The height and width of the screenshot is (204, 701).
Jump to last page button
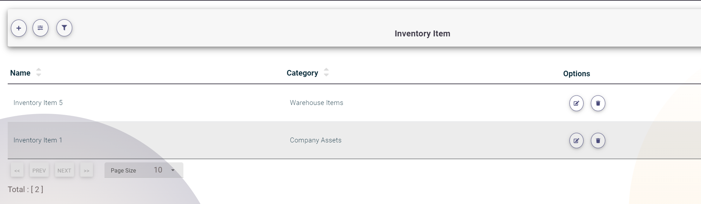tap(86, 170)
